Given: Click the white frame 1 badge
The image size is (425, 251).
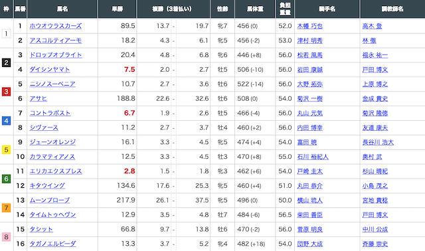Looking at the screenshot, I should tap(6, 34).
